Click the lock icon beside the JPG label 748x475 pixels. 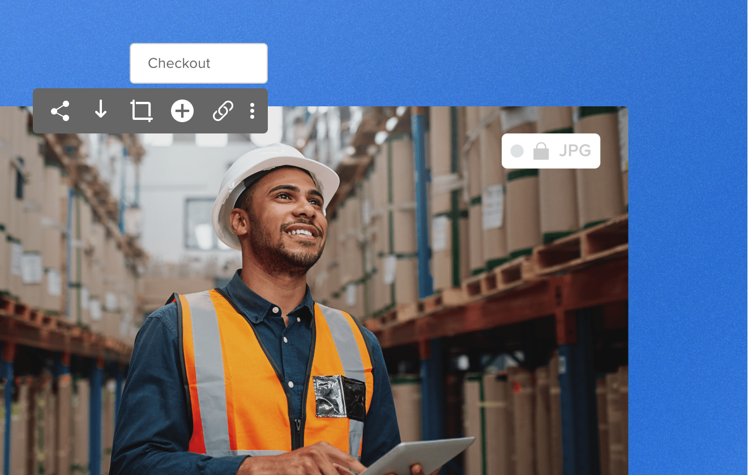541,151
